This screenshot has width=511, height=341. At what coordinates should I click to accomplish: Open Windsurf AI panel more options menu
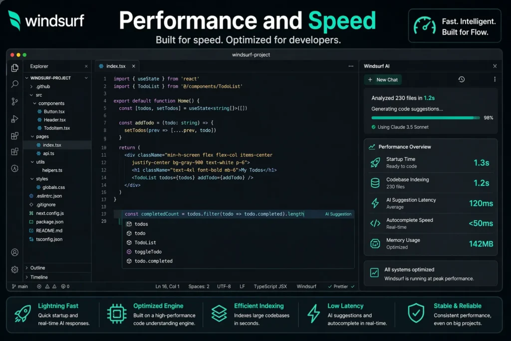[495, 79]
